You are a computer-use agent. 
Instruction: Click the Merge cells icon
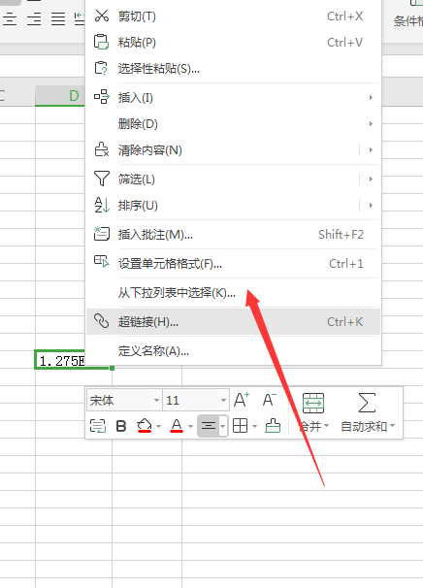pos(313,403)
